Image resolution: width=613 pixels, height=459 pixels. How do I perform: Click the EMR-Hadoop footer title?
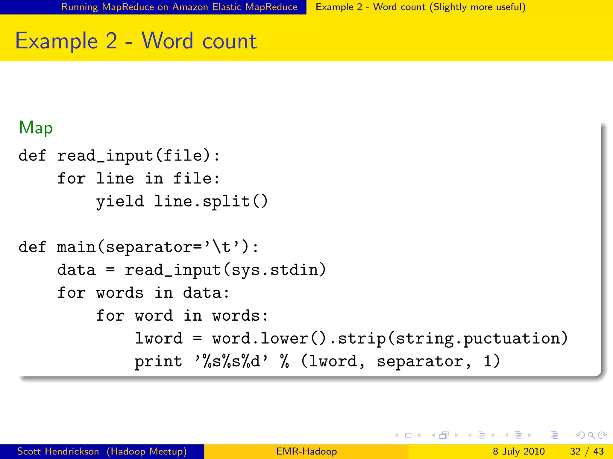pyautogui.click(x=306, y=451)
